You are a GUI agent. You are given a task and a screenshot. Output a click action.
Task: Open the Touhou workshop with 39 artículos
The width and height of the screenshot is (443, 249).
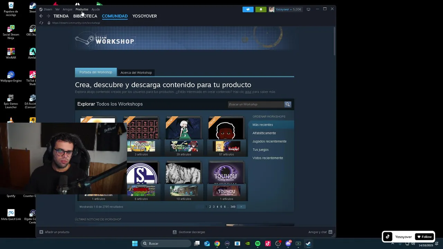(184, 136)
